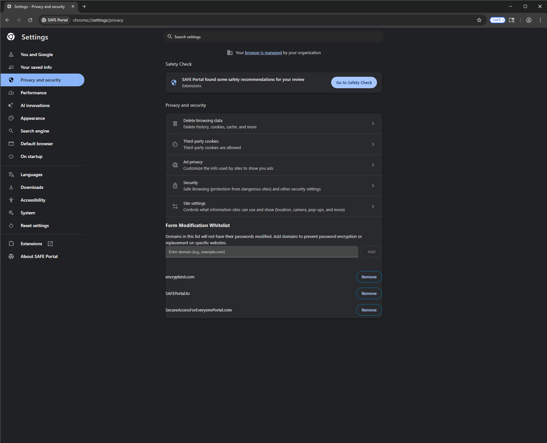The width and height of the screenshot is (547, 443).
Task: Open the Privacy and security shield icon
Action: pyautogui.click(x=11, y=80)
